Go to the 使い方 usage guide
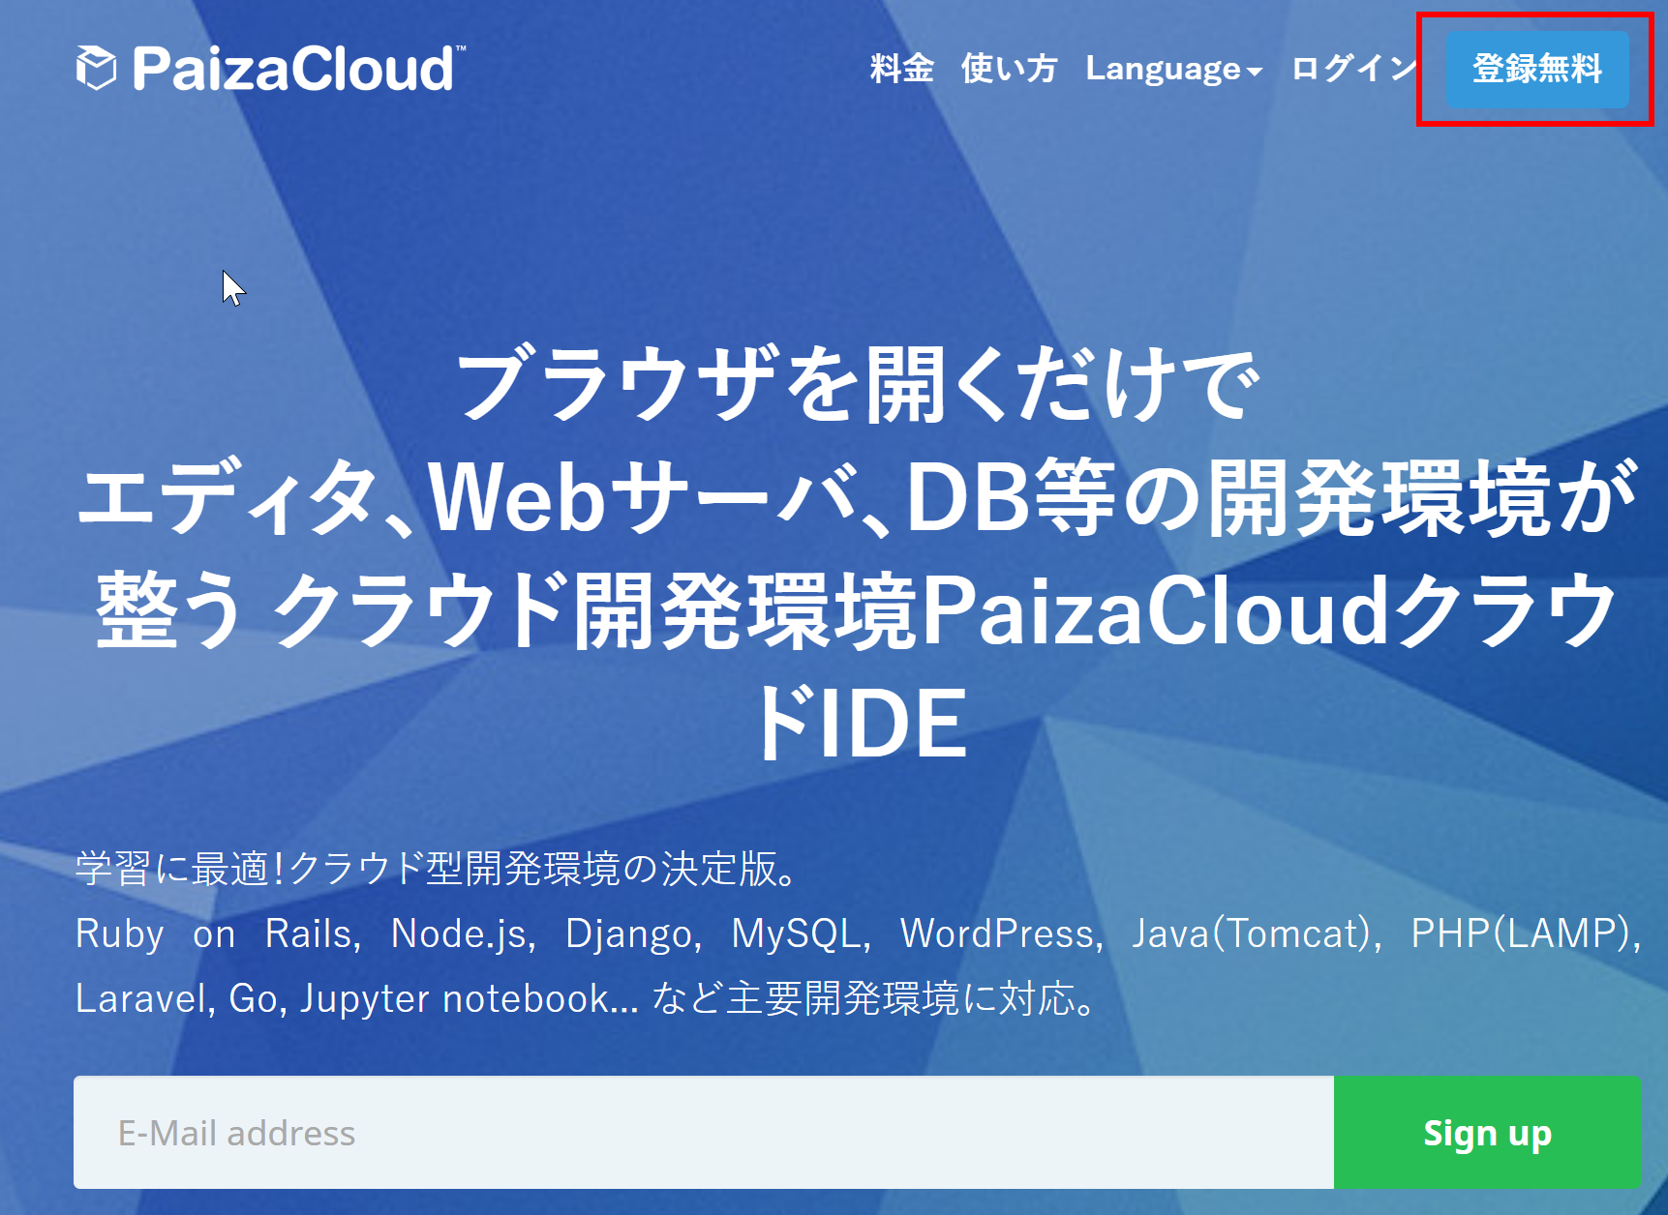1668x1215 pixels. (1009, 69)
